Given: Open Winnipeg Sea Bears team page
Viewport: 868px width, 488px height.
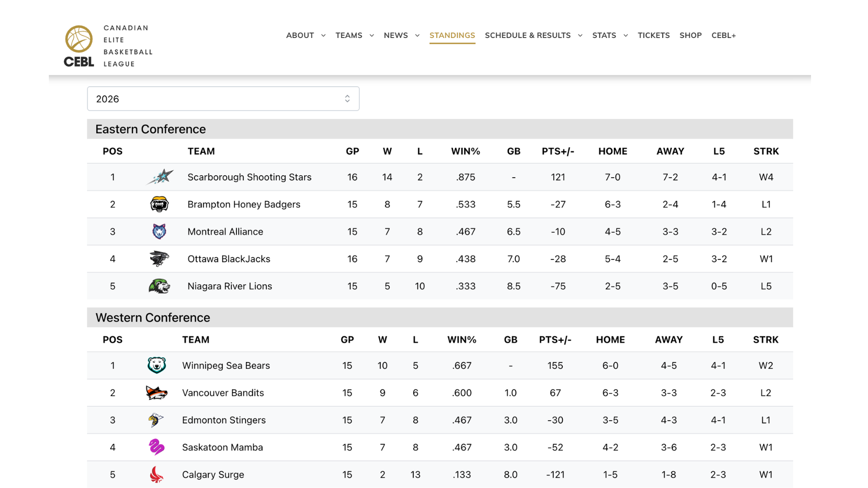Looking at the screenshot, I should [x=226, y=366].
